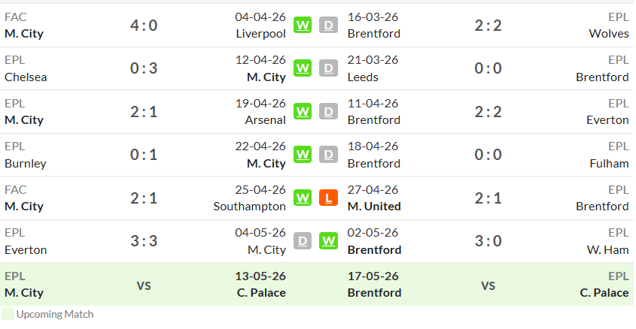Open the 3 : 3 Everton vs M. City score
Viewport: 636px width, 329px height.
(144, 241)
